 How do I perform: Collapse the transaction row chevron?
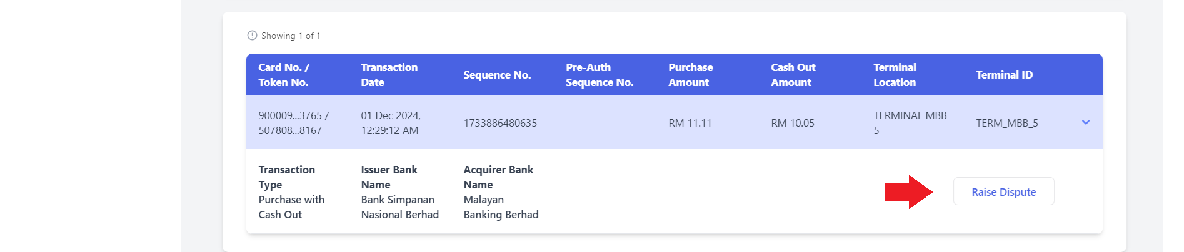tap(1086, 122)
